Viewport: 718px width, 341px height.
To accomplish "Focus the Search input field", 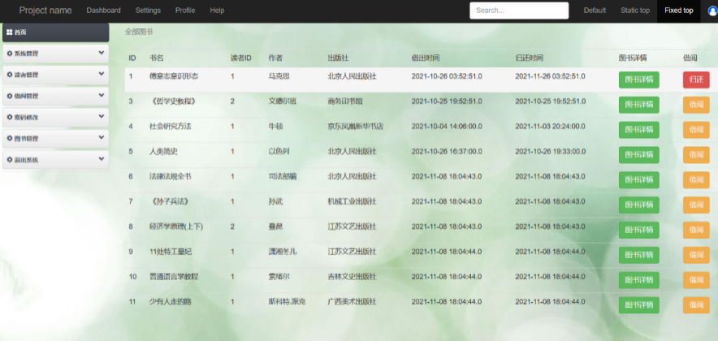I will (x=520, y=11).
